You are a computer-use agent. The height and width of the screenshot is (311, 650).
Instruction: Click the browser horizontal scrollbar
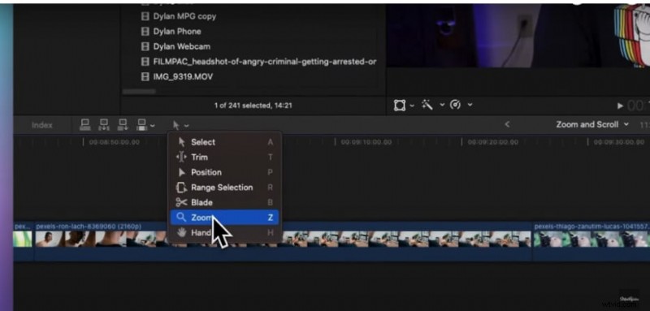139,92
